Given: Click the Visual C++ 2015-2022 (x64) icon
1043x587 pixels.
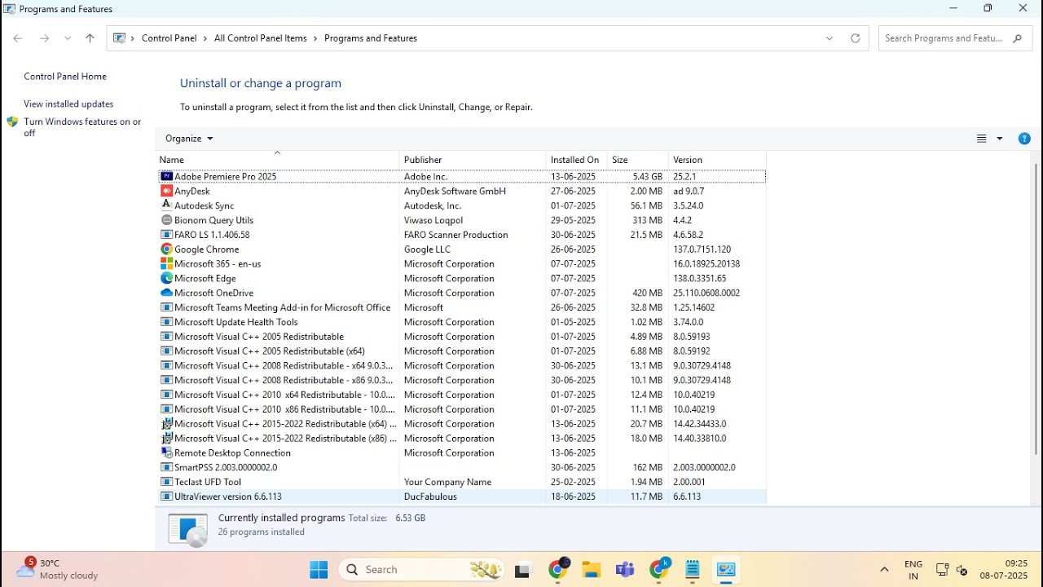Looking at the screenshot, I should coord(166,424).
